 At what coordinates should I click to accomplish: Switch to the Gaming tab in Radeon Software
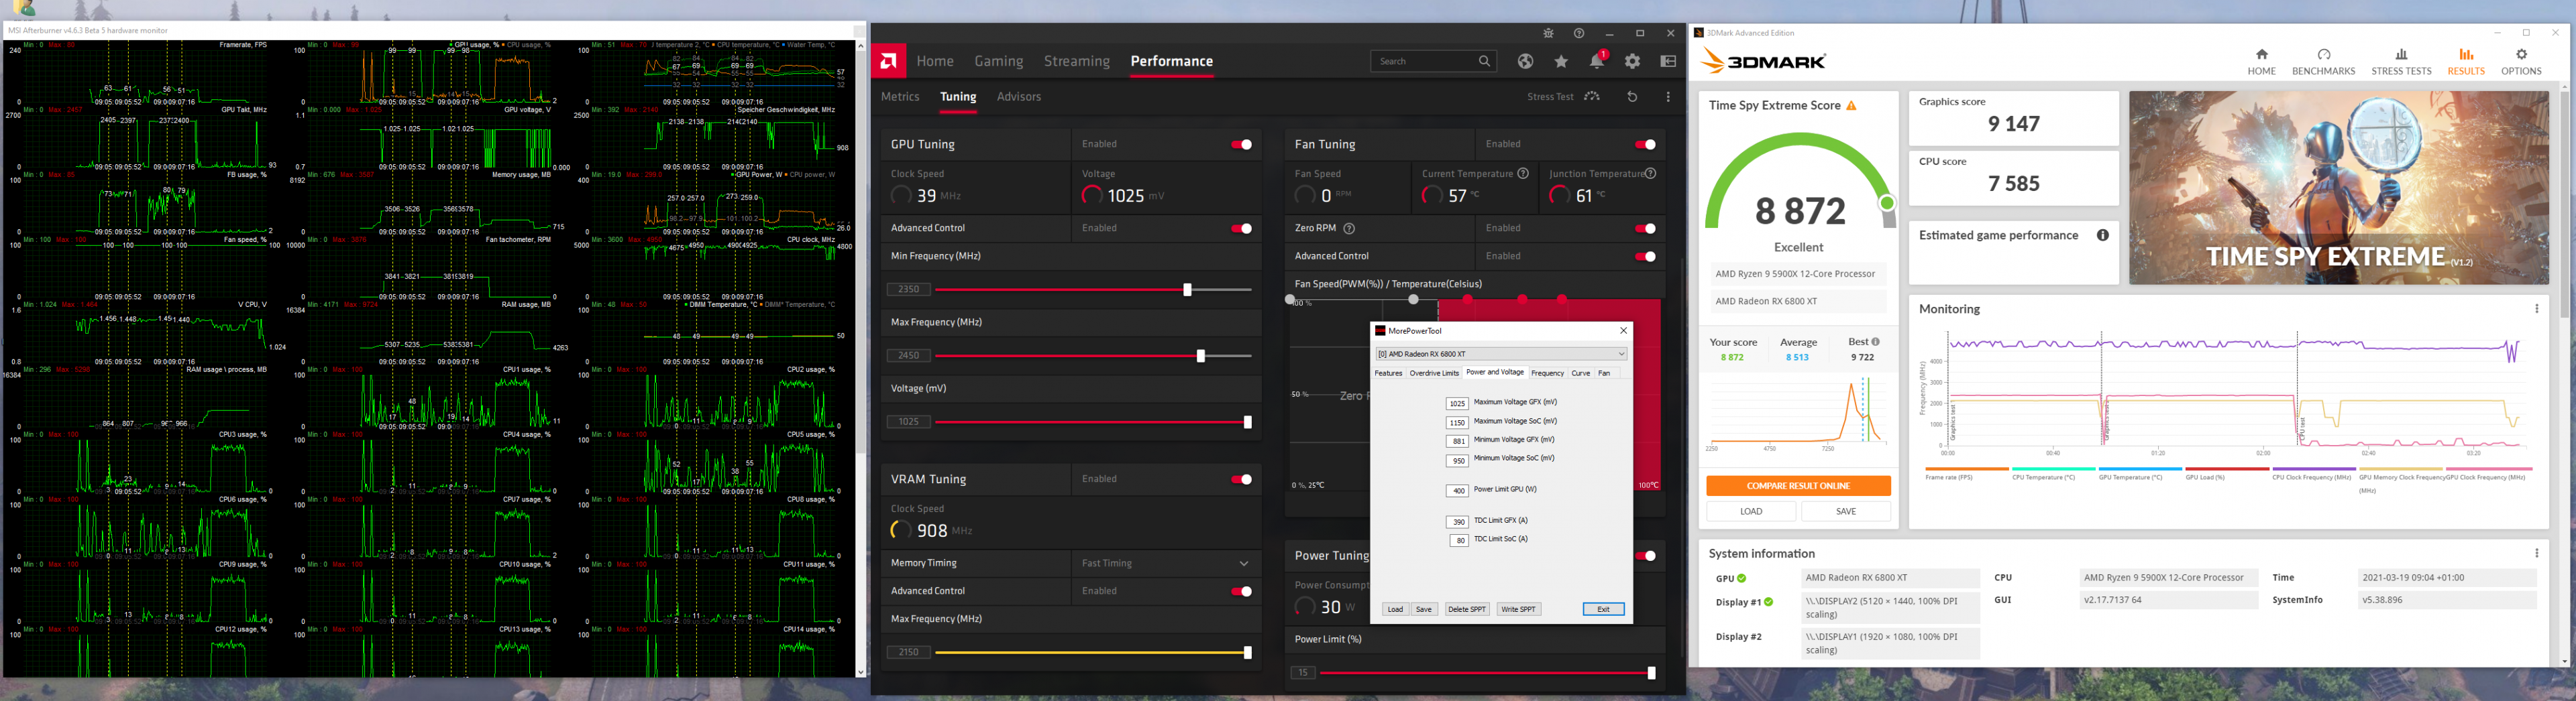(x=999, y=61)
